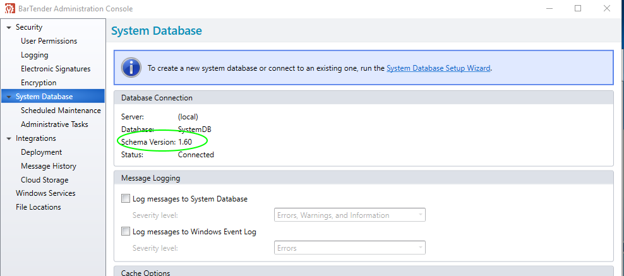Image resolution: width=624 pixels, height=276 pixels.
Task: View Message History
Action: tap(49, 166)
